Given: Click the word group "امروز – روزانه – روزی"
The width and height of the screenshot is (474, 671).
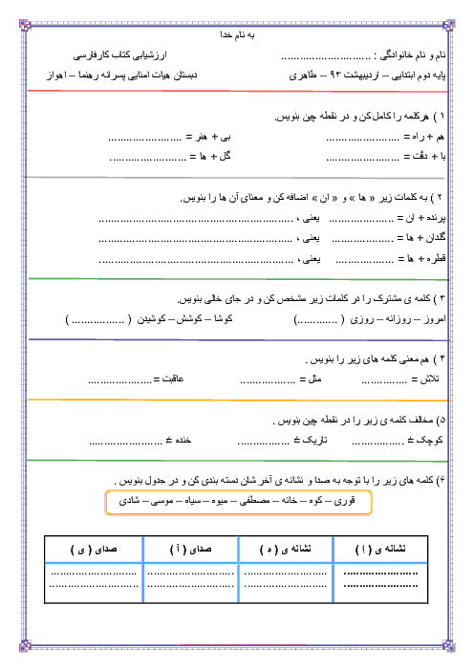Looking at the screenshot, I should pos(398,319).
